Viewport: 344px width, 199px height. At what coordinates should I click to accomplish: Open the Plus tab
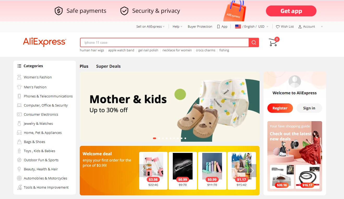coord(84,66)
